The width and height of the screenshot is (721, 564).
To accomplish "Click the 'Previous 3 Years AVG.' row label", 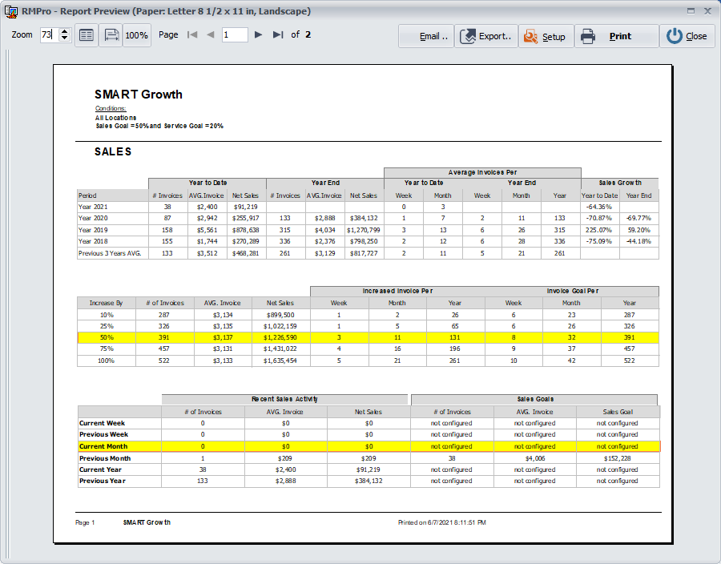I will [x=110, y=253].
